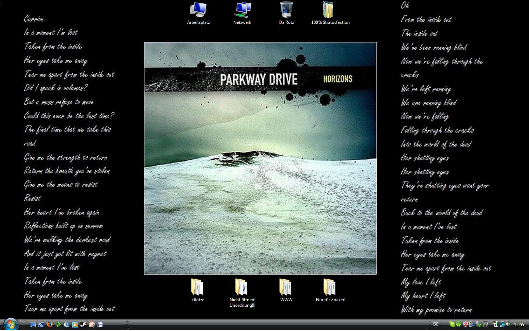Click the volume speaker tray icon
The image size is (529, 331).
(x=509, y=324)
